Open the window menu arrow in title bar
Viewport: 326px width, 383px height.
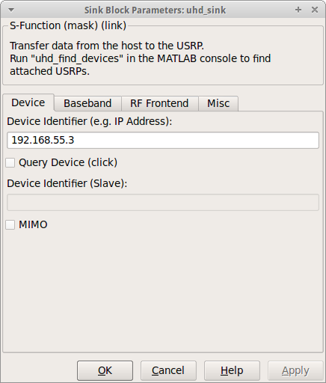click(x=11, y=10)
